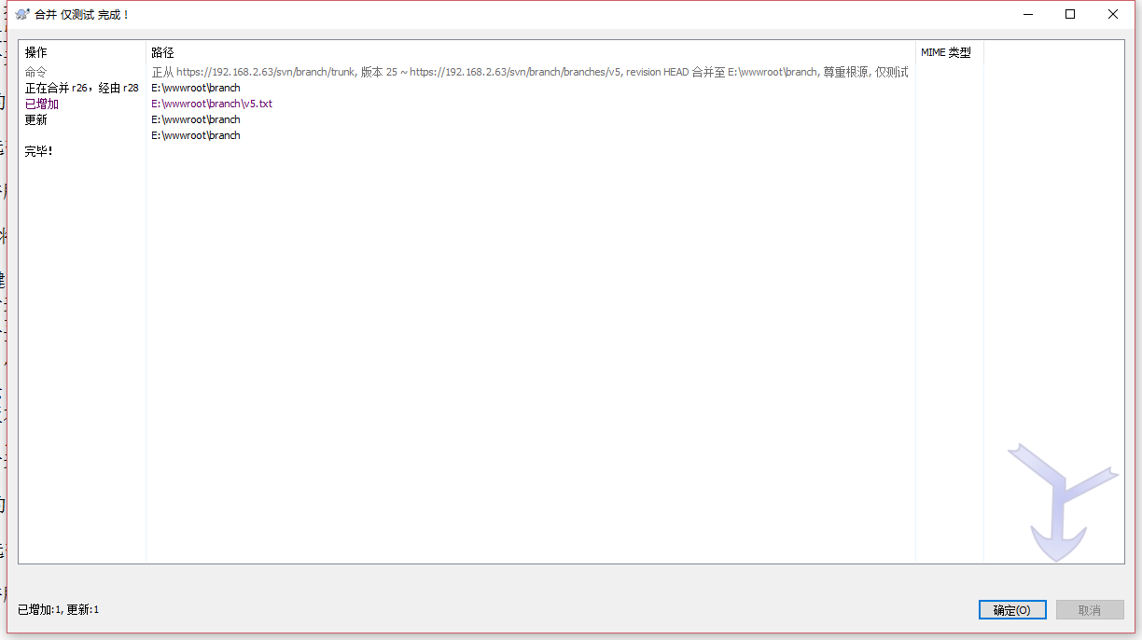Image resolution: width=1142 pixels, height=640 pixels.
Task: Click the merge command text starting with 正从 https
Action: 530,72
